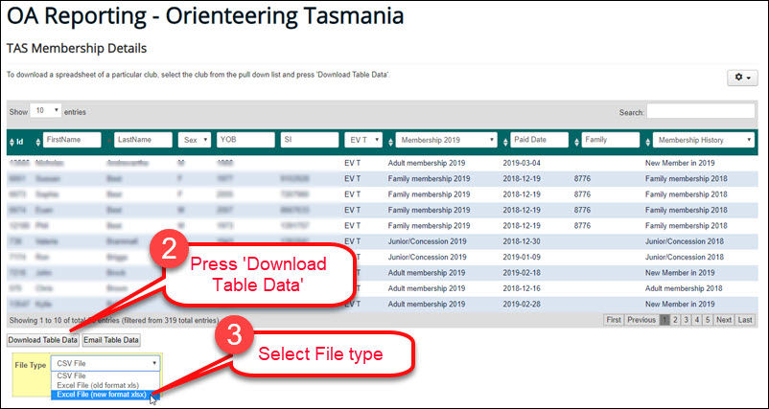Screen dimensions: 769x409
Task: Click the TAS Membership Details heading
Action: (x=77, y=49)
